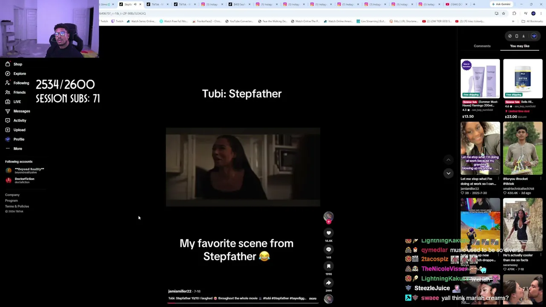Click the Ask Gemini button
Viewport: 546px width, 307px height.
pyautogui.click(x=501, y=4)
